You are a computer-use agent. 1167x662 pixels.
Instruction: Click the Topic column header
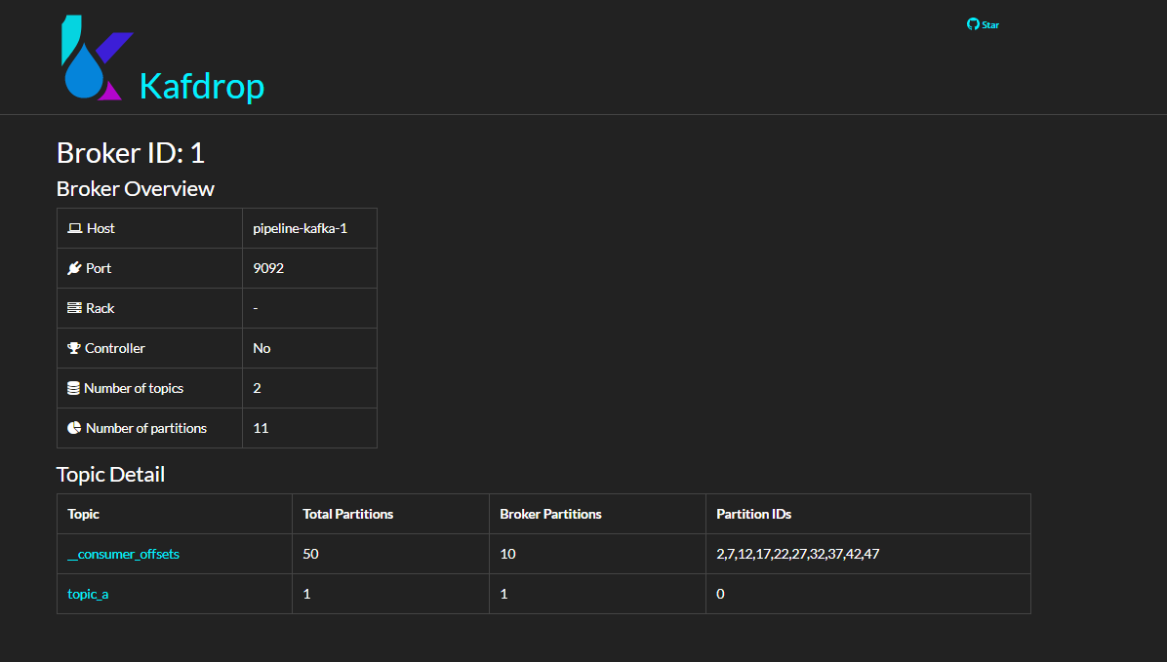tap(83, 514)
